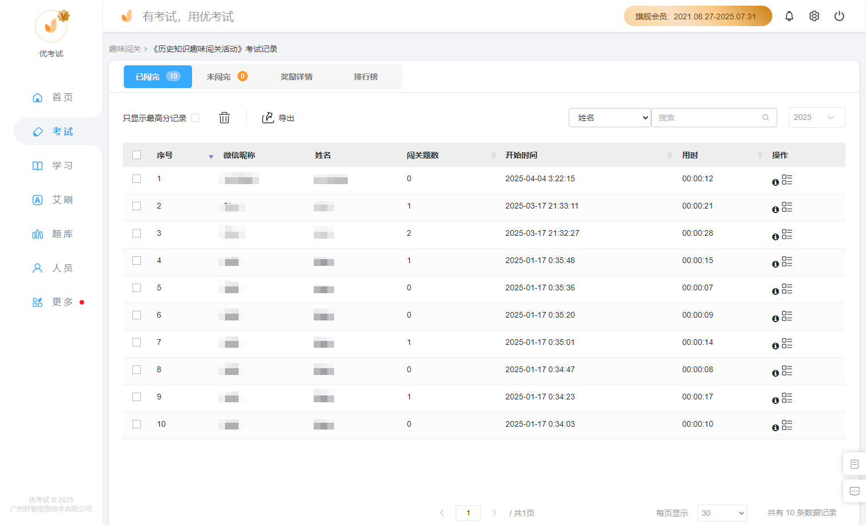Click the page number input
Viewport: 866px width, 525px height.
coord(468,513)
